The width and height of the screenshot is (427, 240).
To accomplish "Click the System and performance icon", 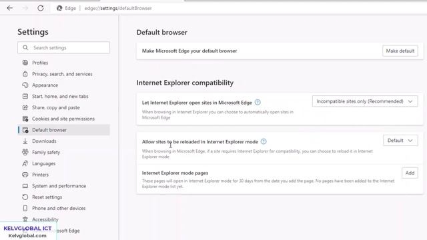I will coord(25,186).
